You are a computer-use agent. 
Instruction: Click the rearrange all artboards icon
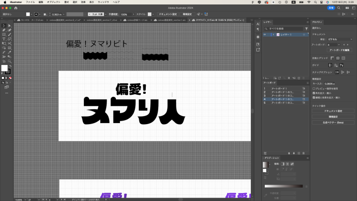pos(265,153)
